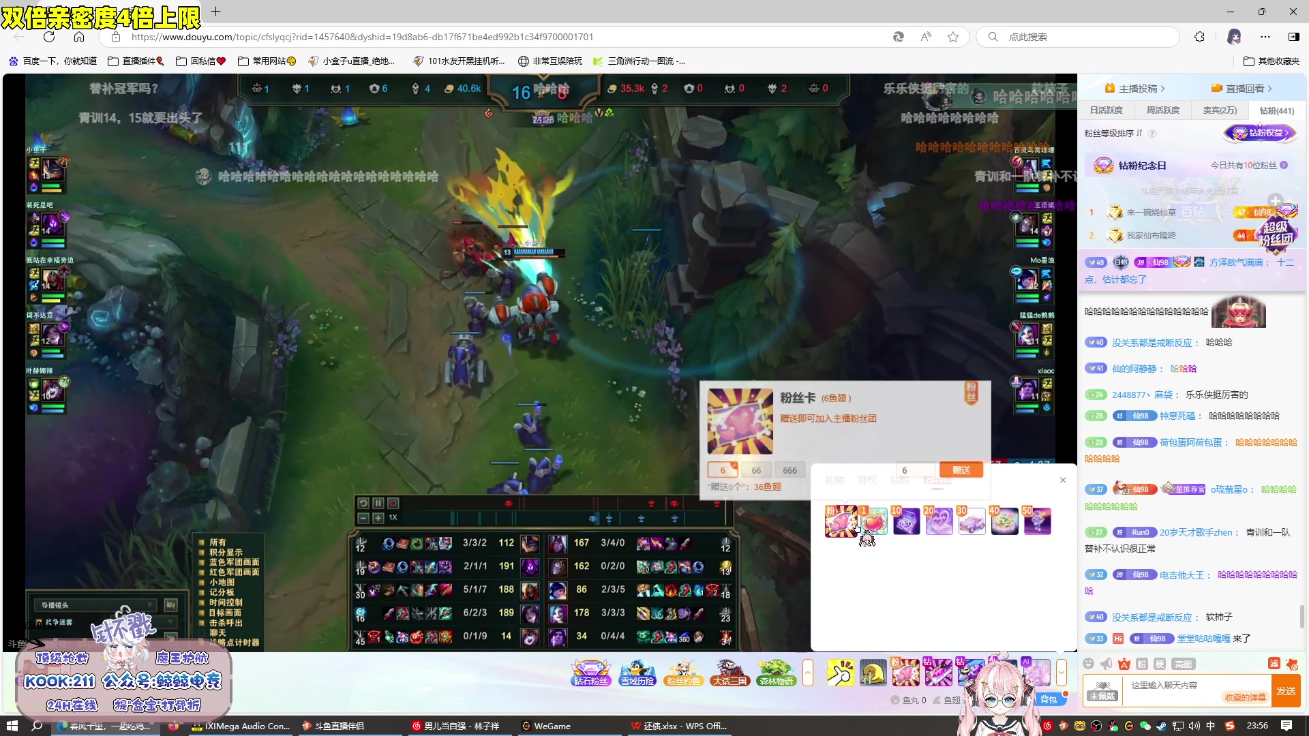Click the 赠送 send gift button
Image resolution: width=1309 pixels, height=736 pixels.
coord(961,470)
